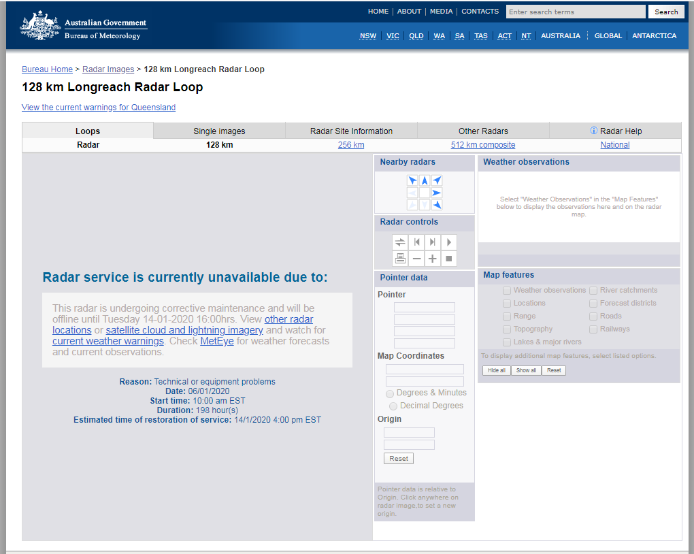Go to nearby radar to the north-east

[437, 180]
